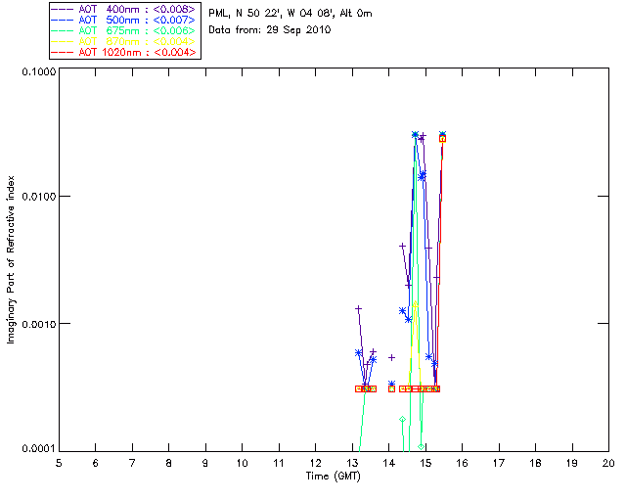Click the 0.1000 y-axis tick label

pyautogui.click(x=38, y=71)
